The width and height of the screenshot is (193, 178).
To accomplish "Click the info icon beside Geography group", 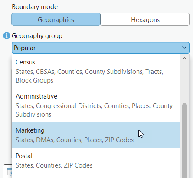I will (x=7, y=36).
